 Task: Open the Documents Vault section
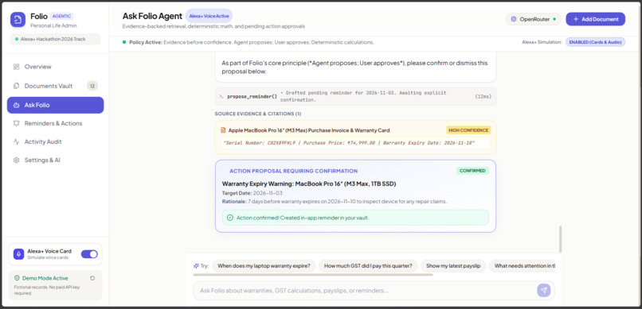tap(55, 86)
